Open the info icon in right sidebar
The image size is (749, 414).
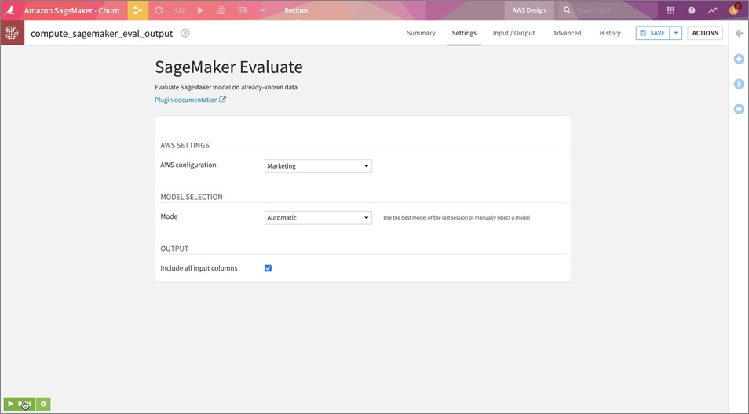[x=739, y=84]
